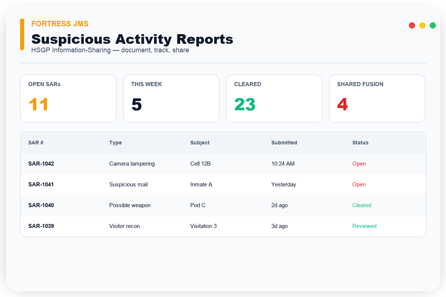The width and height of the screenshot is (446, 297).
Task: Click the Inmate A subject
Action: click(x=201, y=185)
